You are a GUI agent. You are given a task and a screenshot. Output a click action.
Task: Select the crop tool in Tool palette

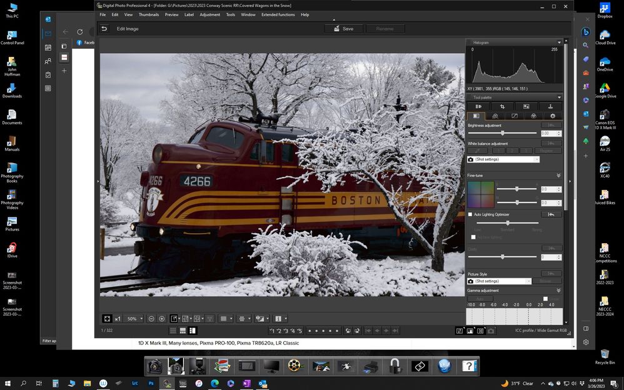pos(502,107)
